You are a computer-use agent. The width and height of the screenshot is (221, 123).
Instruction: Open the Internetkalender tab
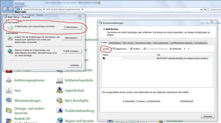(x=161, y=43)
